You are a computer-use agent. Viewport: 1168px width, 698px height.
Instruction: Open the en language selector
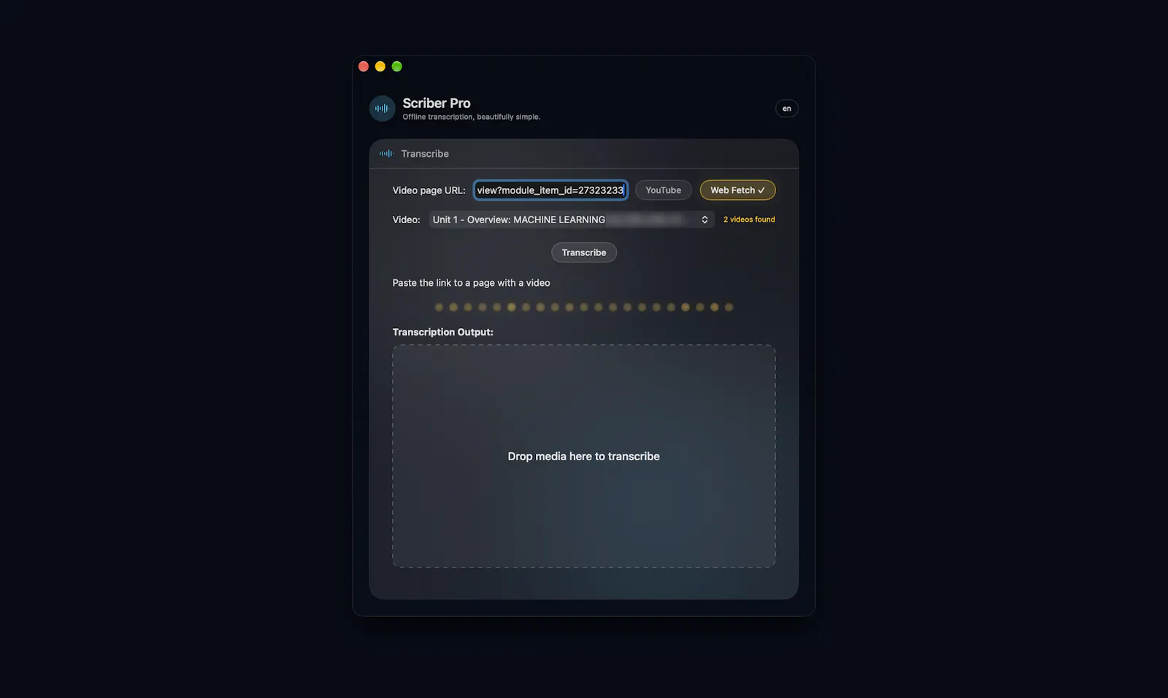pyautogui.click(x=786, y=109)
